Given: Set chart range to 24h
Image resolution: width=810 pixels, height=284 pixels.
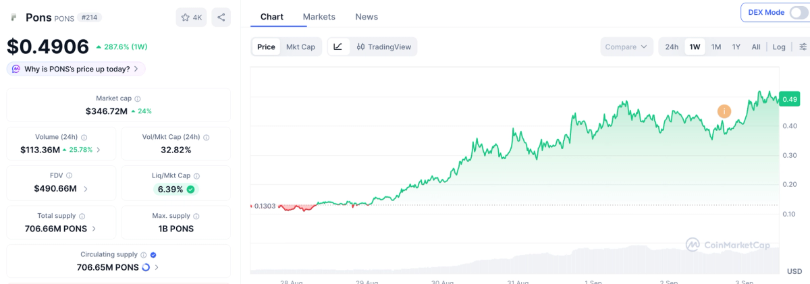Looking at the screenshot, I should pyautogui.click(x=672, y=47).
